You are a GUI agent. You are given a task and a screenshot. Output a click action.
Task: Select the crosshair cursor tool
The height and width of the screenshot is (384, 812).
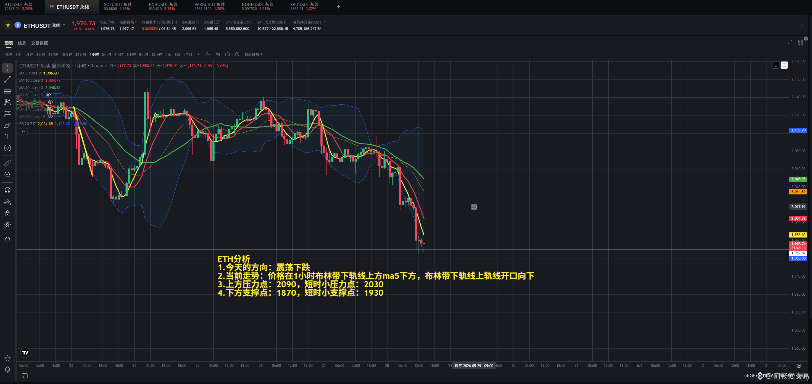point(8,68)
